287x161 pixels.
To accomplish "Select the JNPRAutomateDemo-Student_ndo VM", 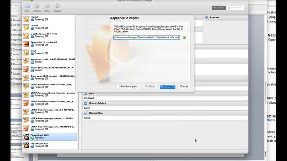I will pyautogui.click(x=49, y=86).
